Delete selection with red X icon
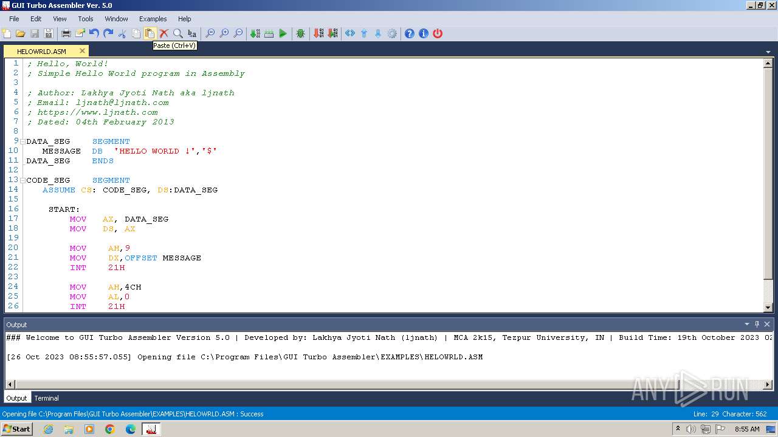This screenshot has height=437, width=778. click(x=164, y=33)
